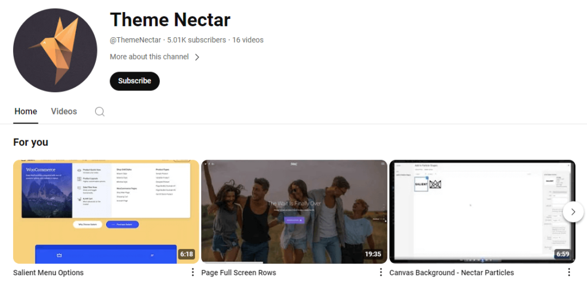Click the 6:59 duration badge
The height and width of the screenshot is (281, 587).
(x=563, y=255)
